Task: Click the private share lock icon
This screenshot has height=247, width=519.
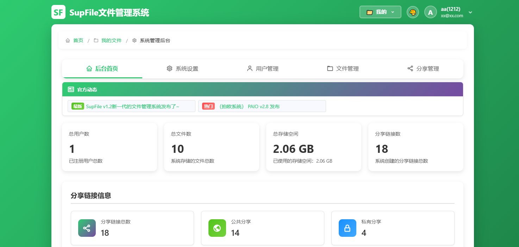Action: 347,228
